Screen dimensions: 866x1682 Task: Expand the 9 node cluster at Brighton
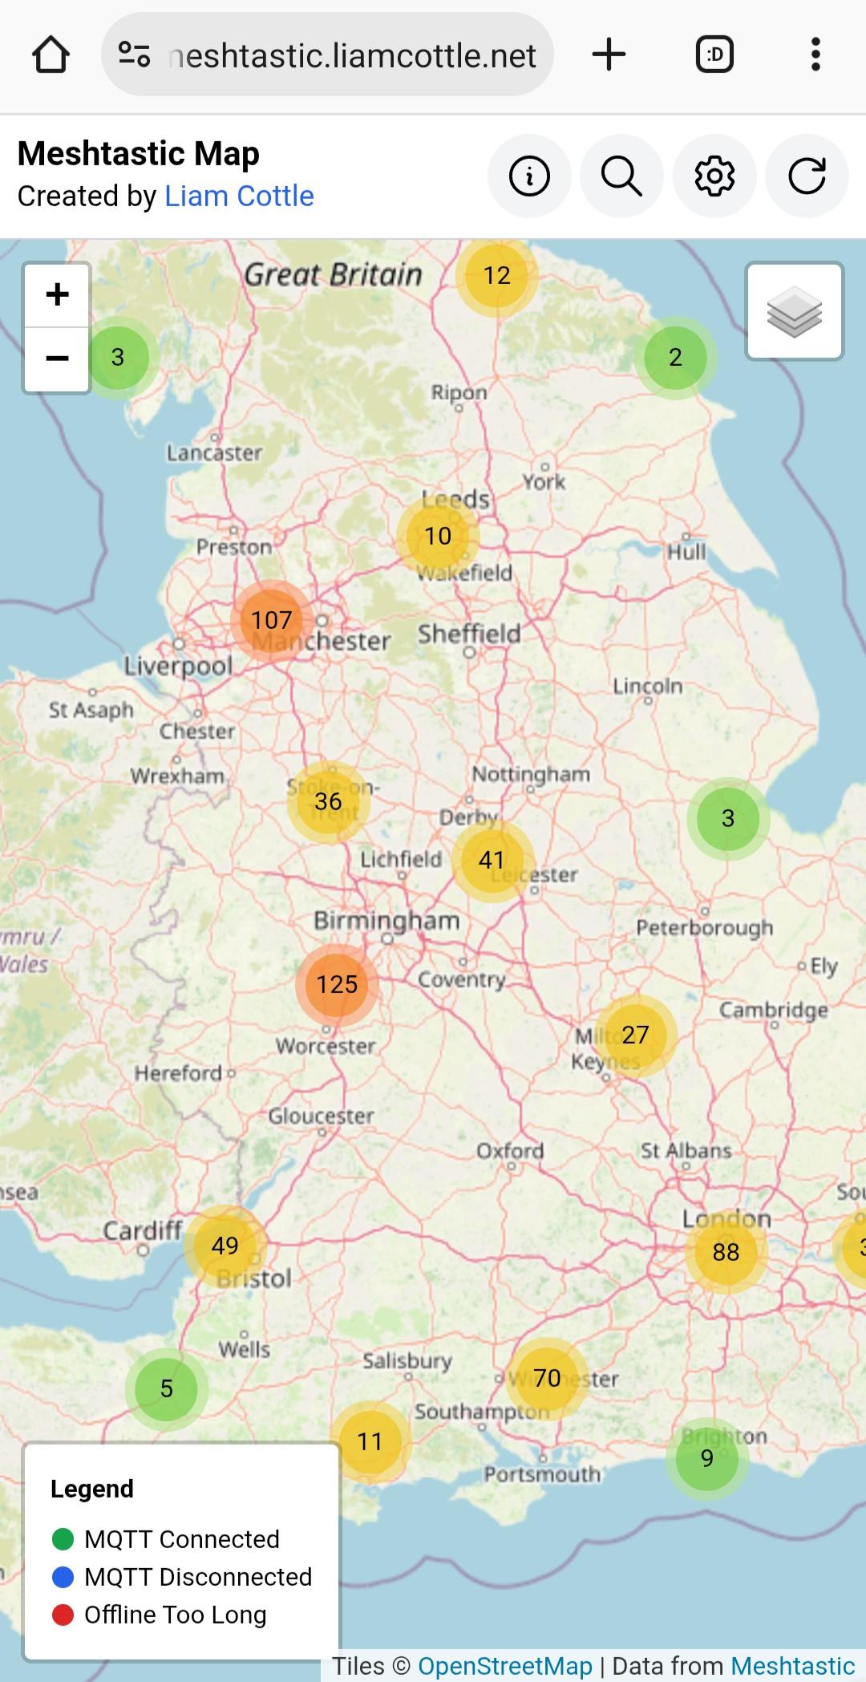pos(706,1458)
